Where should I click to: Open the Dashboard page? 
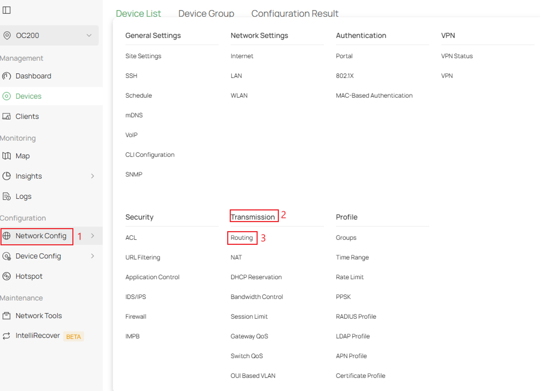click(x=33, y=76)
